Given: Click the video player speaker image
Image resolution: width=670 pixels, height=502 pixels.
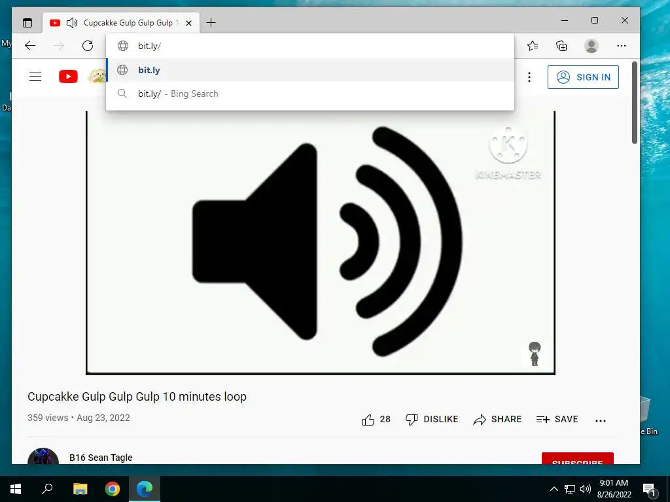Looking at the screenshot, I should (321, 243).
